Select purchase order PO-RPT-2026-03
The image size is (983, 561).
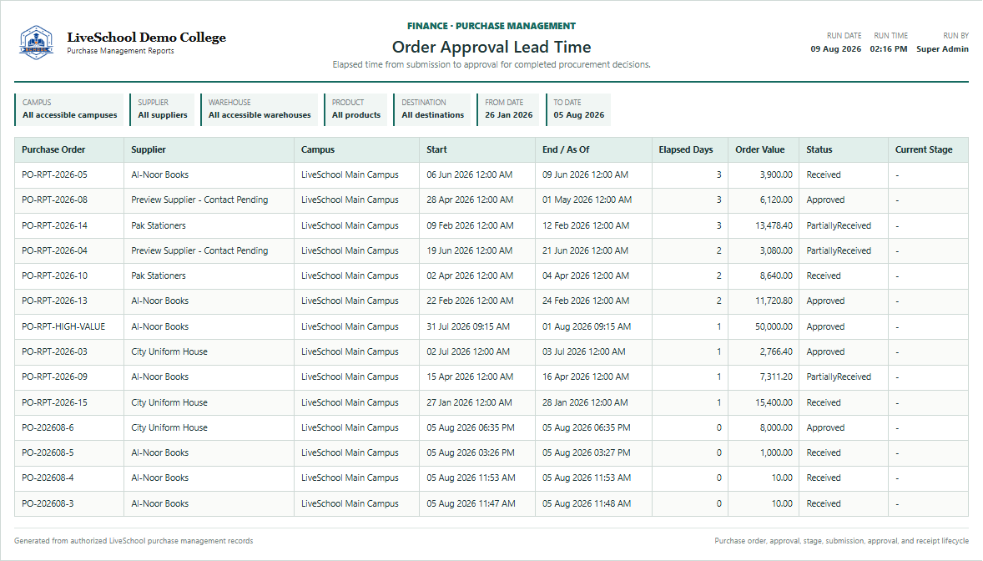tap(54, 351)
